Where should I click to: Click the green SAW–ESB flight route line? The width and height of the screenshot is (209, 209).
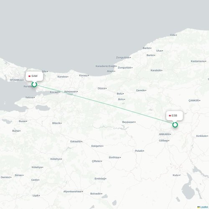click(x=104, y=104)
